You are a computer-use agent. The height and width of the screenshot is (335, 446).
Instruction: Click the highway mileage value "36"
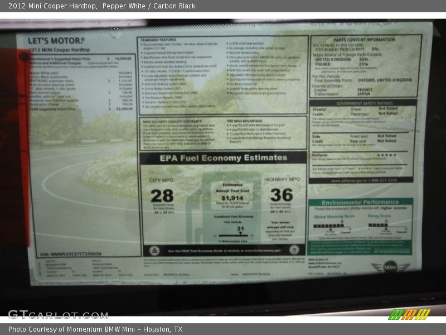[282, 195]
